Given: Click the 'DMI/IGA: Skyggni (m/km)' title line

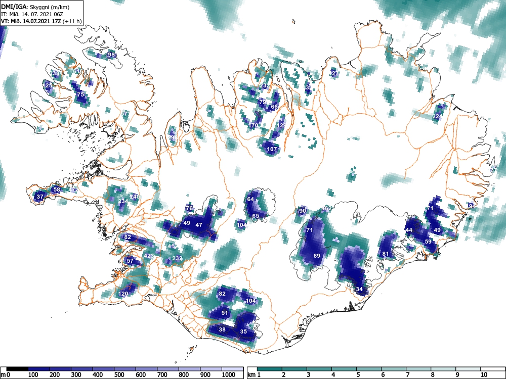Looking at the screenshot, I should tap(35, 7).
